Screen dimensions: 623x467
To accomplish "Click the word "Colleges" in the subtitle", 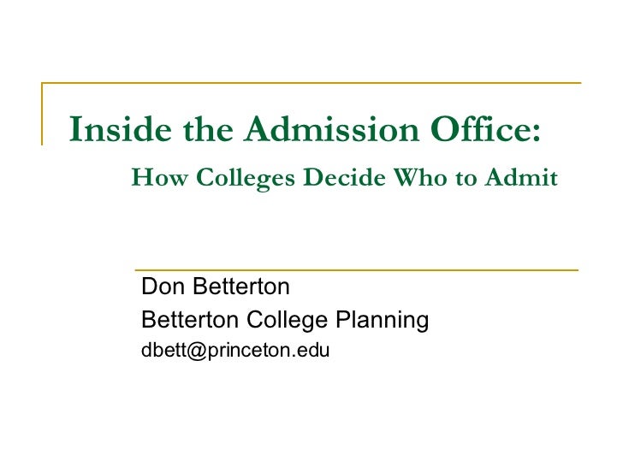I will click(x=246, y=178).
